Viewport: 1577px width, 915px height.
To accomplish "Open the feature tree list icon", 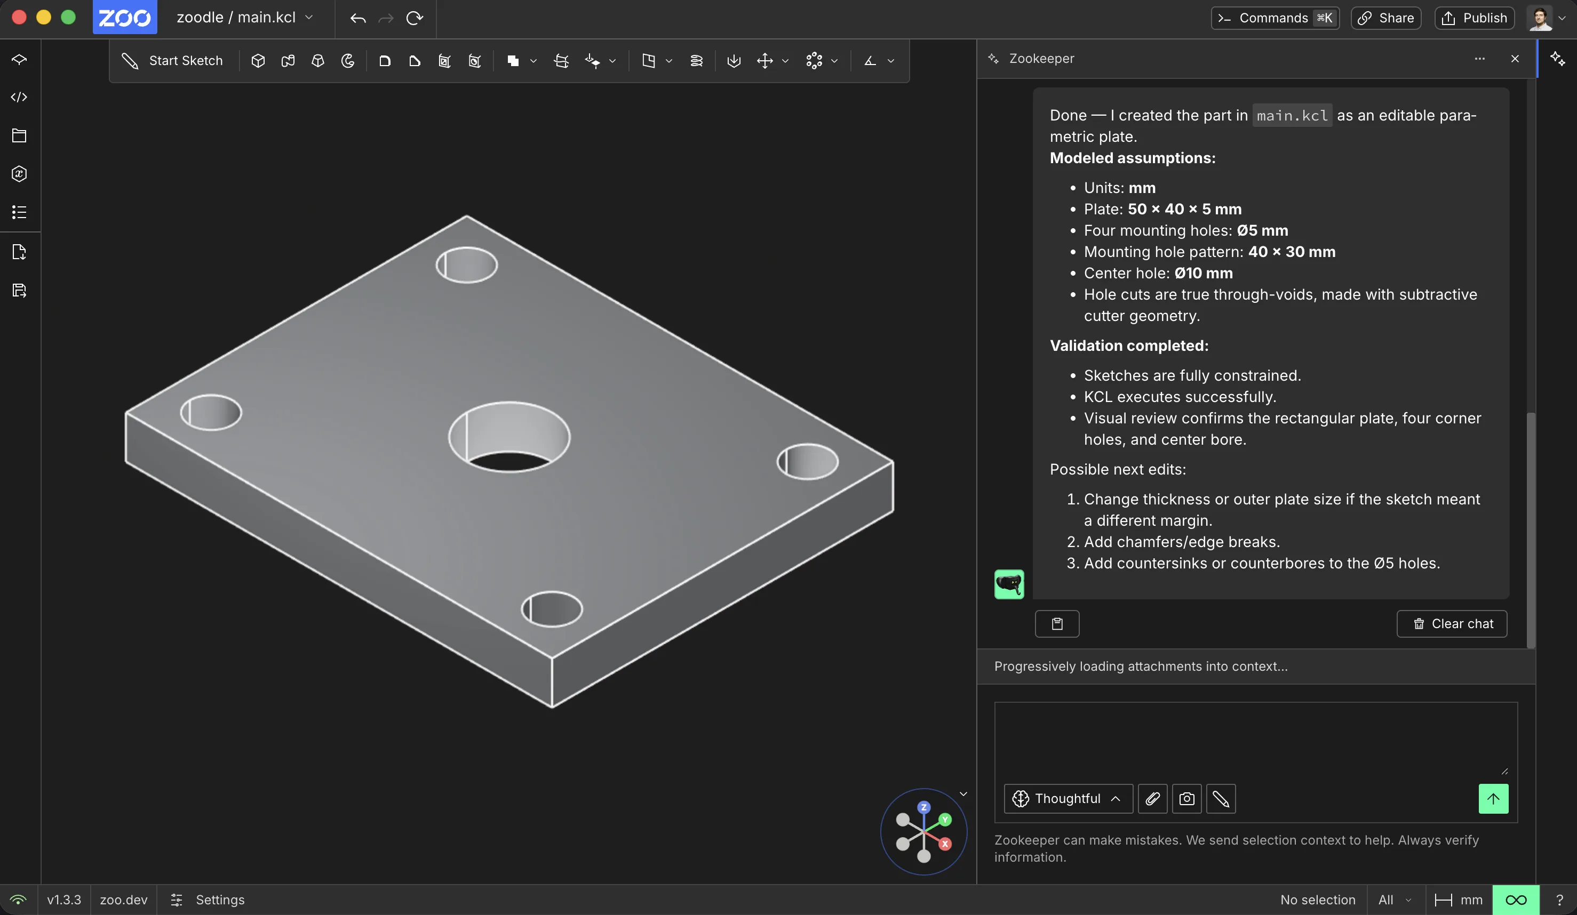I will pos(19,212).
